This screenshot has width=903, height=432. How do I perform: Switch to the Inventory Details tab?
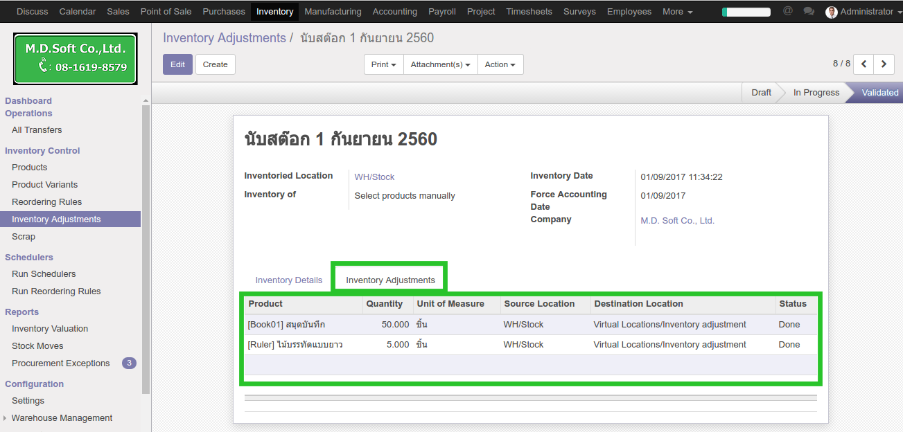click(x=288, y=280)
